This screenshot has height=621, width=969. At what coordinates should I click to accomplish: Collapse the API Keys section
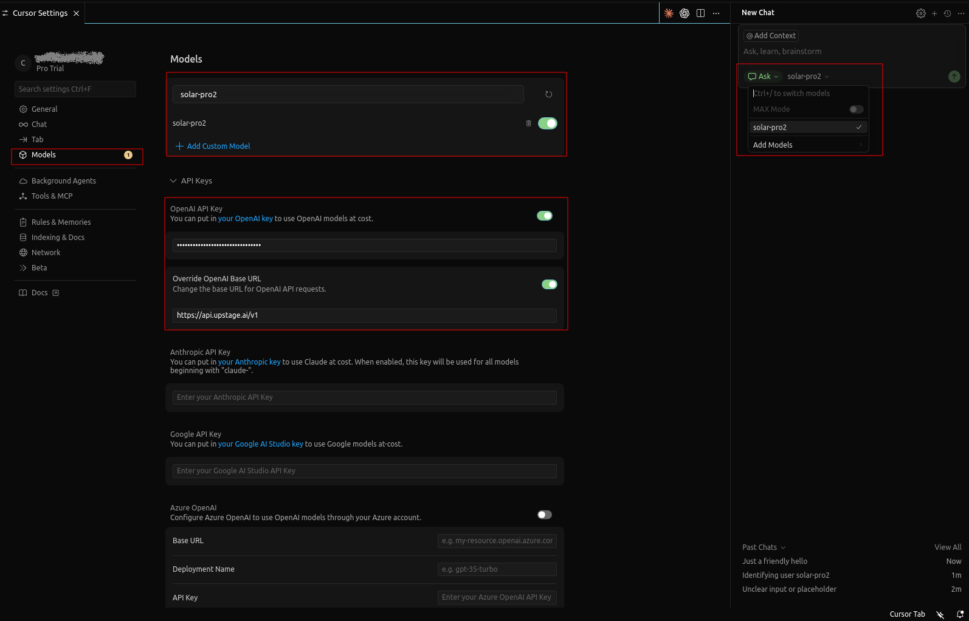coord(191,180)
